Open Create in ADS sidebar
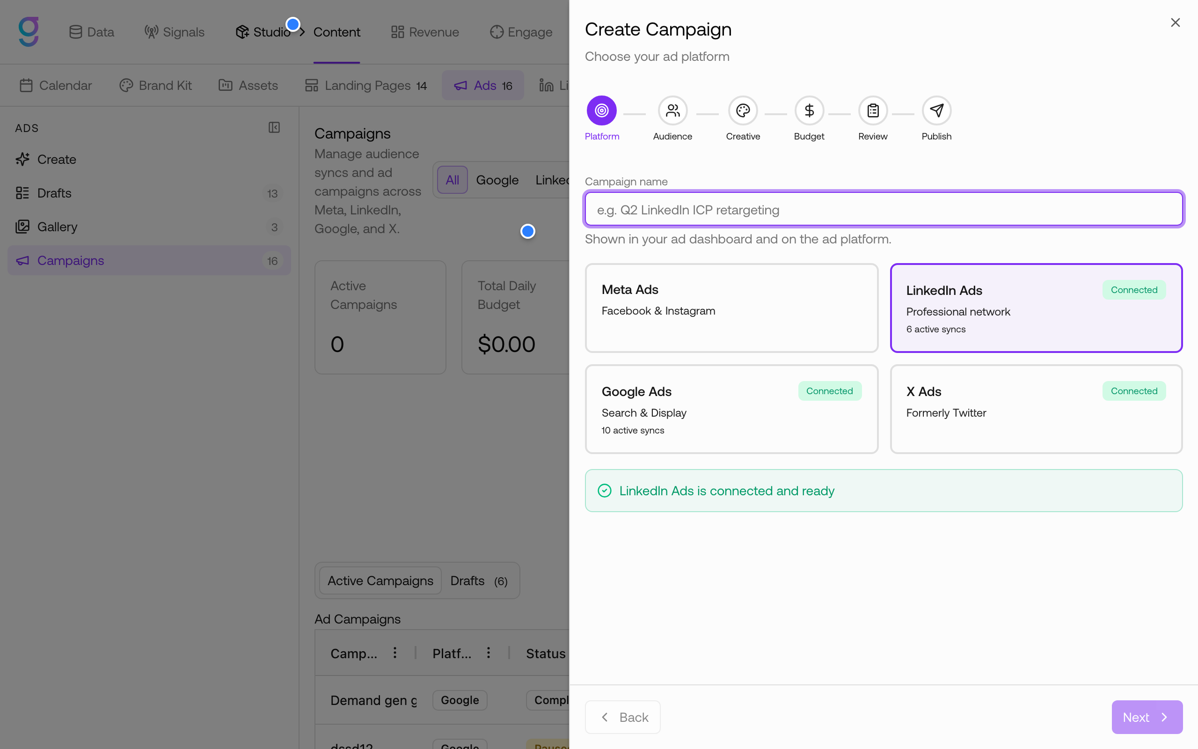Image resolution: width=1198 pixels, height=749 pixels. (149, 159)
